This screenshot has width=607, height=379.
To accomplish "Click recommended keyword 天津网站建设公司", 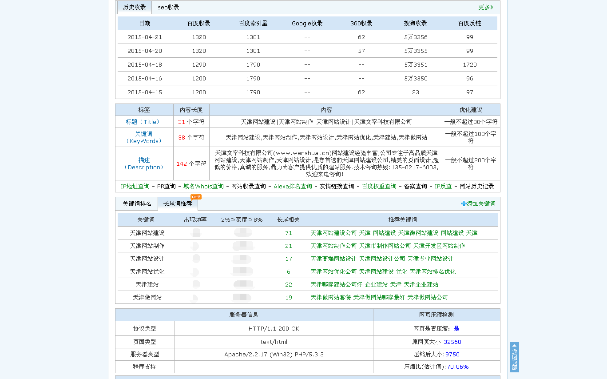I will 333,233.
